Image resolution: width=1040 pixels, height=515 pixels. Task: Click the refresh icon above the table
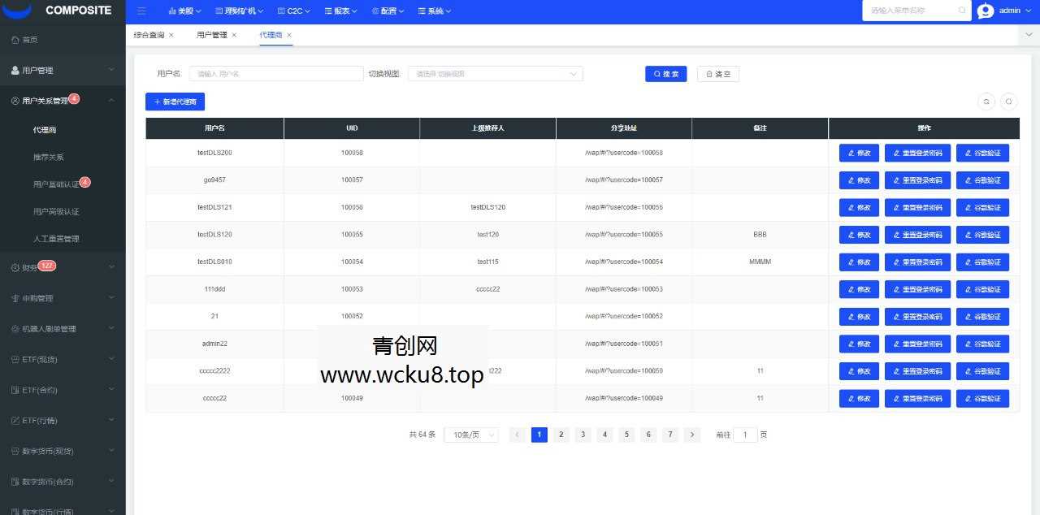pyautogui.click(x=1007, y=102)
